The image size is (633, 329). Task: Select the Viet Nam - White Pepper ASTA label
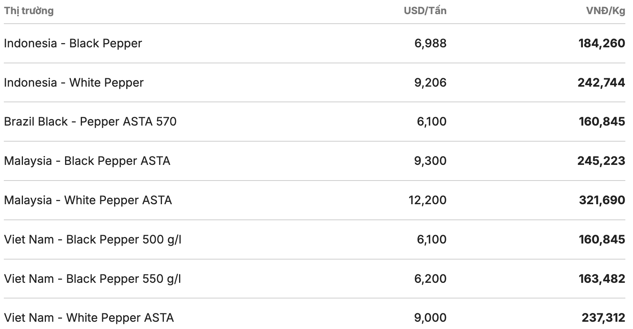(x=89, y=318)
